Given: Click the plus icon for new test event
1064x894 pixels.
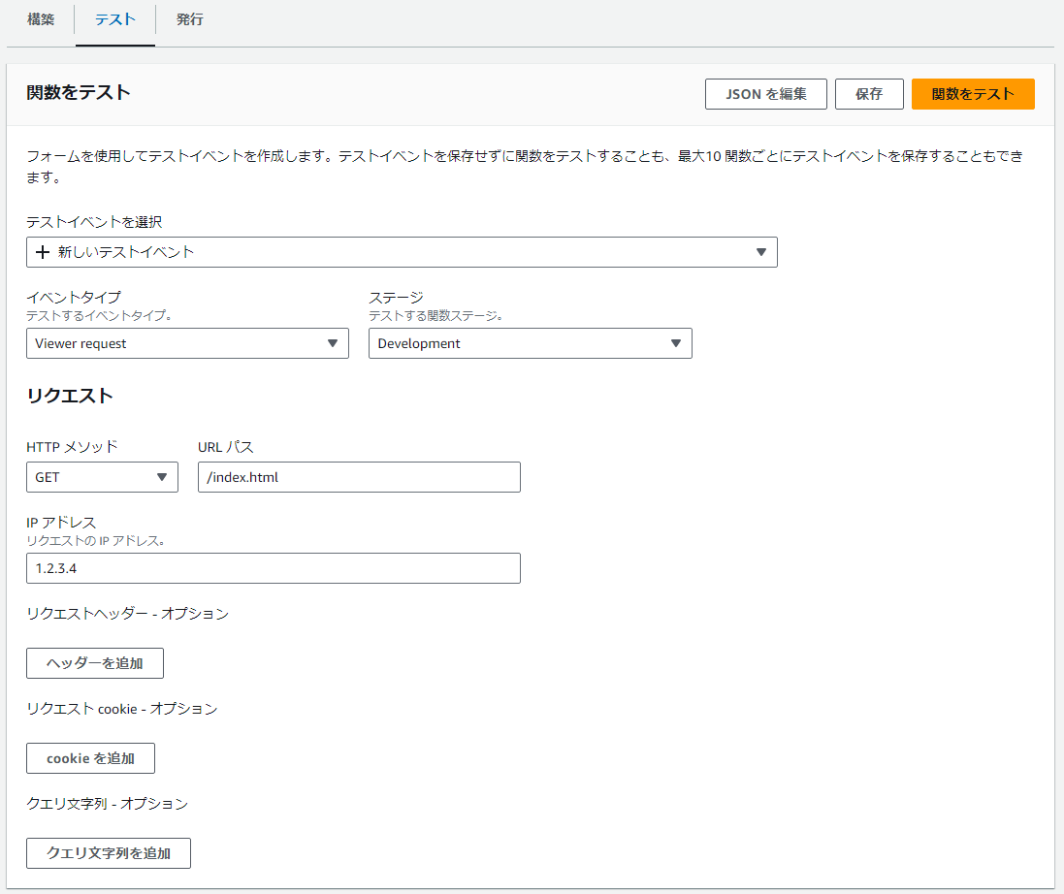Looking at the screenshot, I should (x=43, y=252).
